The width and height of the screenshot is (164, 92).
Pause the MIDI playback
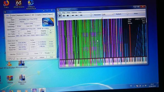pos(64,16)
